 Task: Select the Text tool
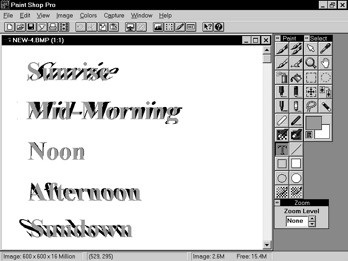point(282,149)
